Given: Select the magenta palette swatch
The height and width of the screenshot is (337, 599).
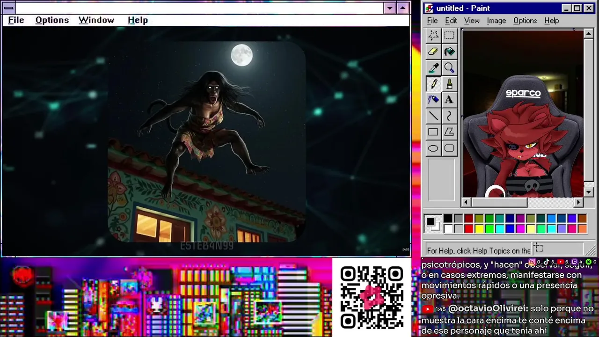Looking at the screenshot, I should coord(520,229).
